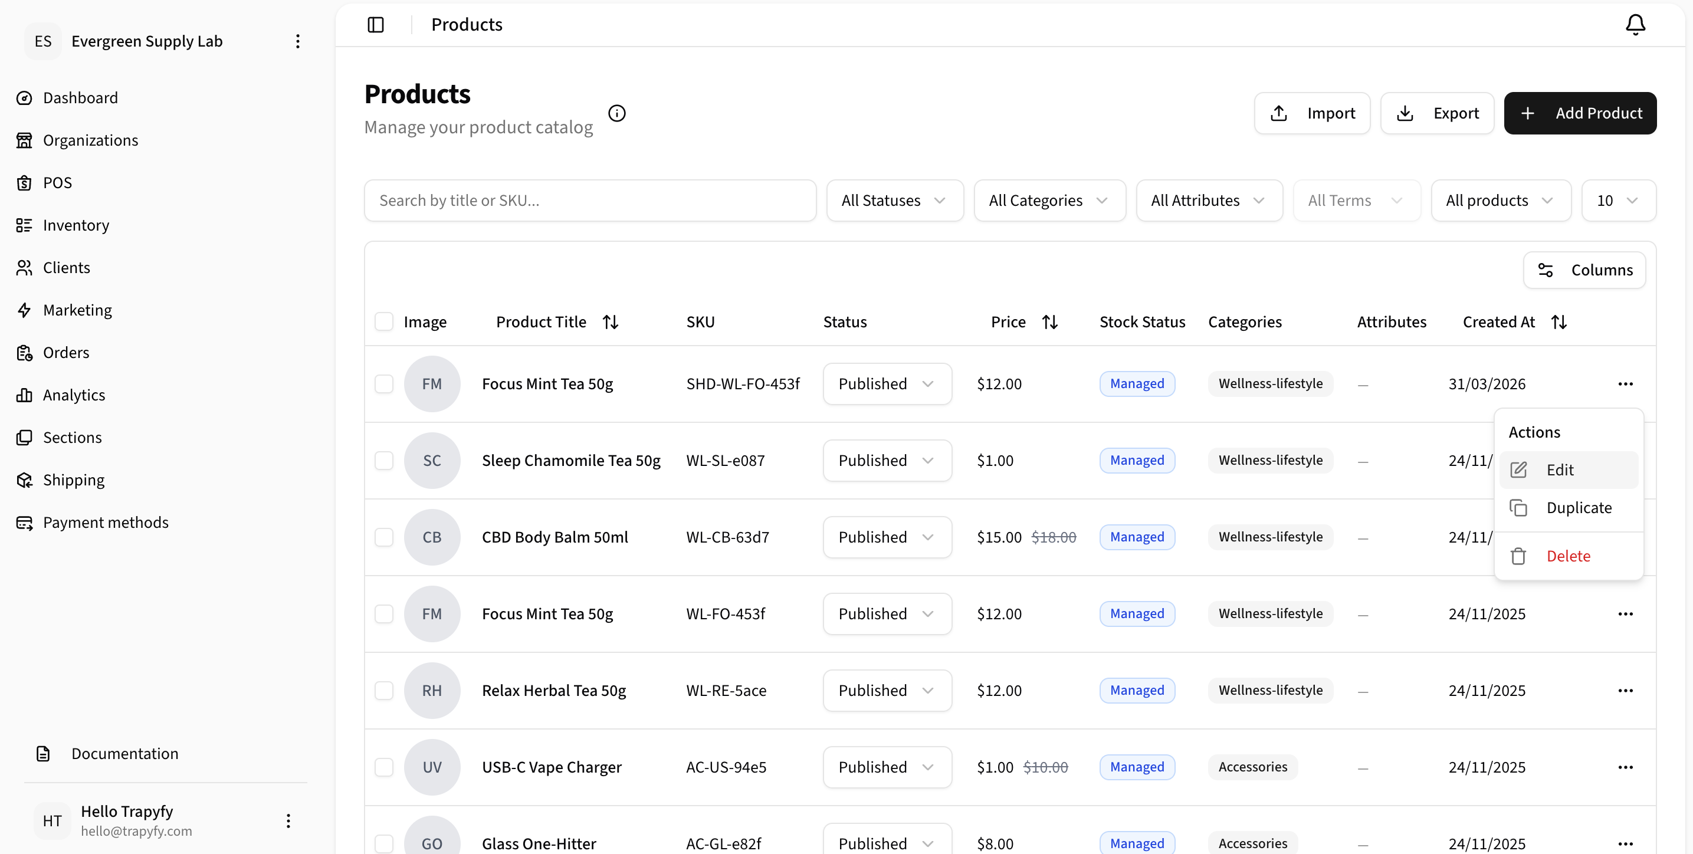Go to Dashboard in sidebar

[x=80, y=98]
